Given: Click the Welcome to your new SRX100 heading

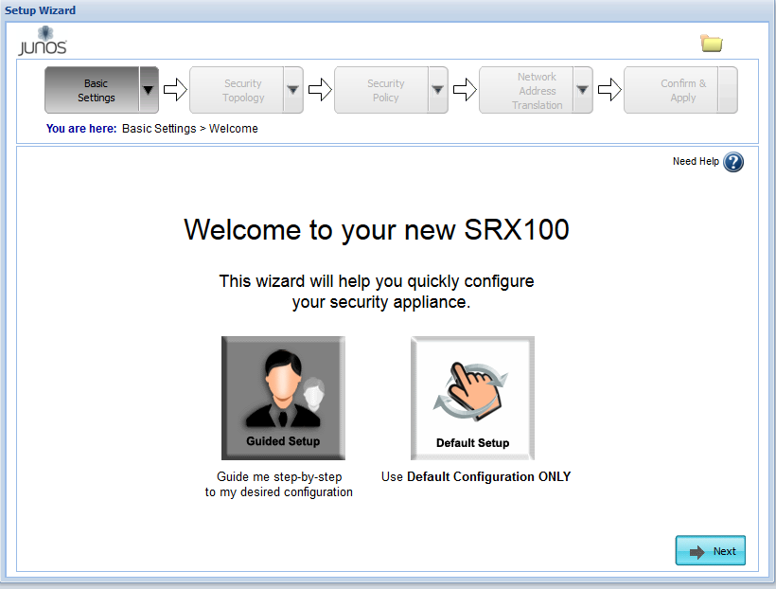Looking at the screenshot, I should click(377, 230).
